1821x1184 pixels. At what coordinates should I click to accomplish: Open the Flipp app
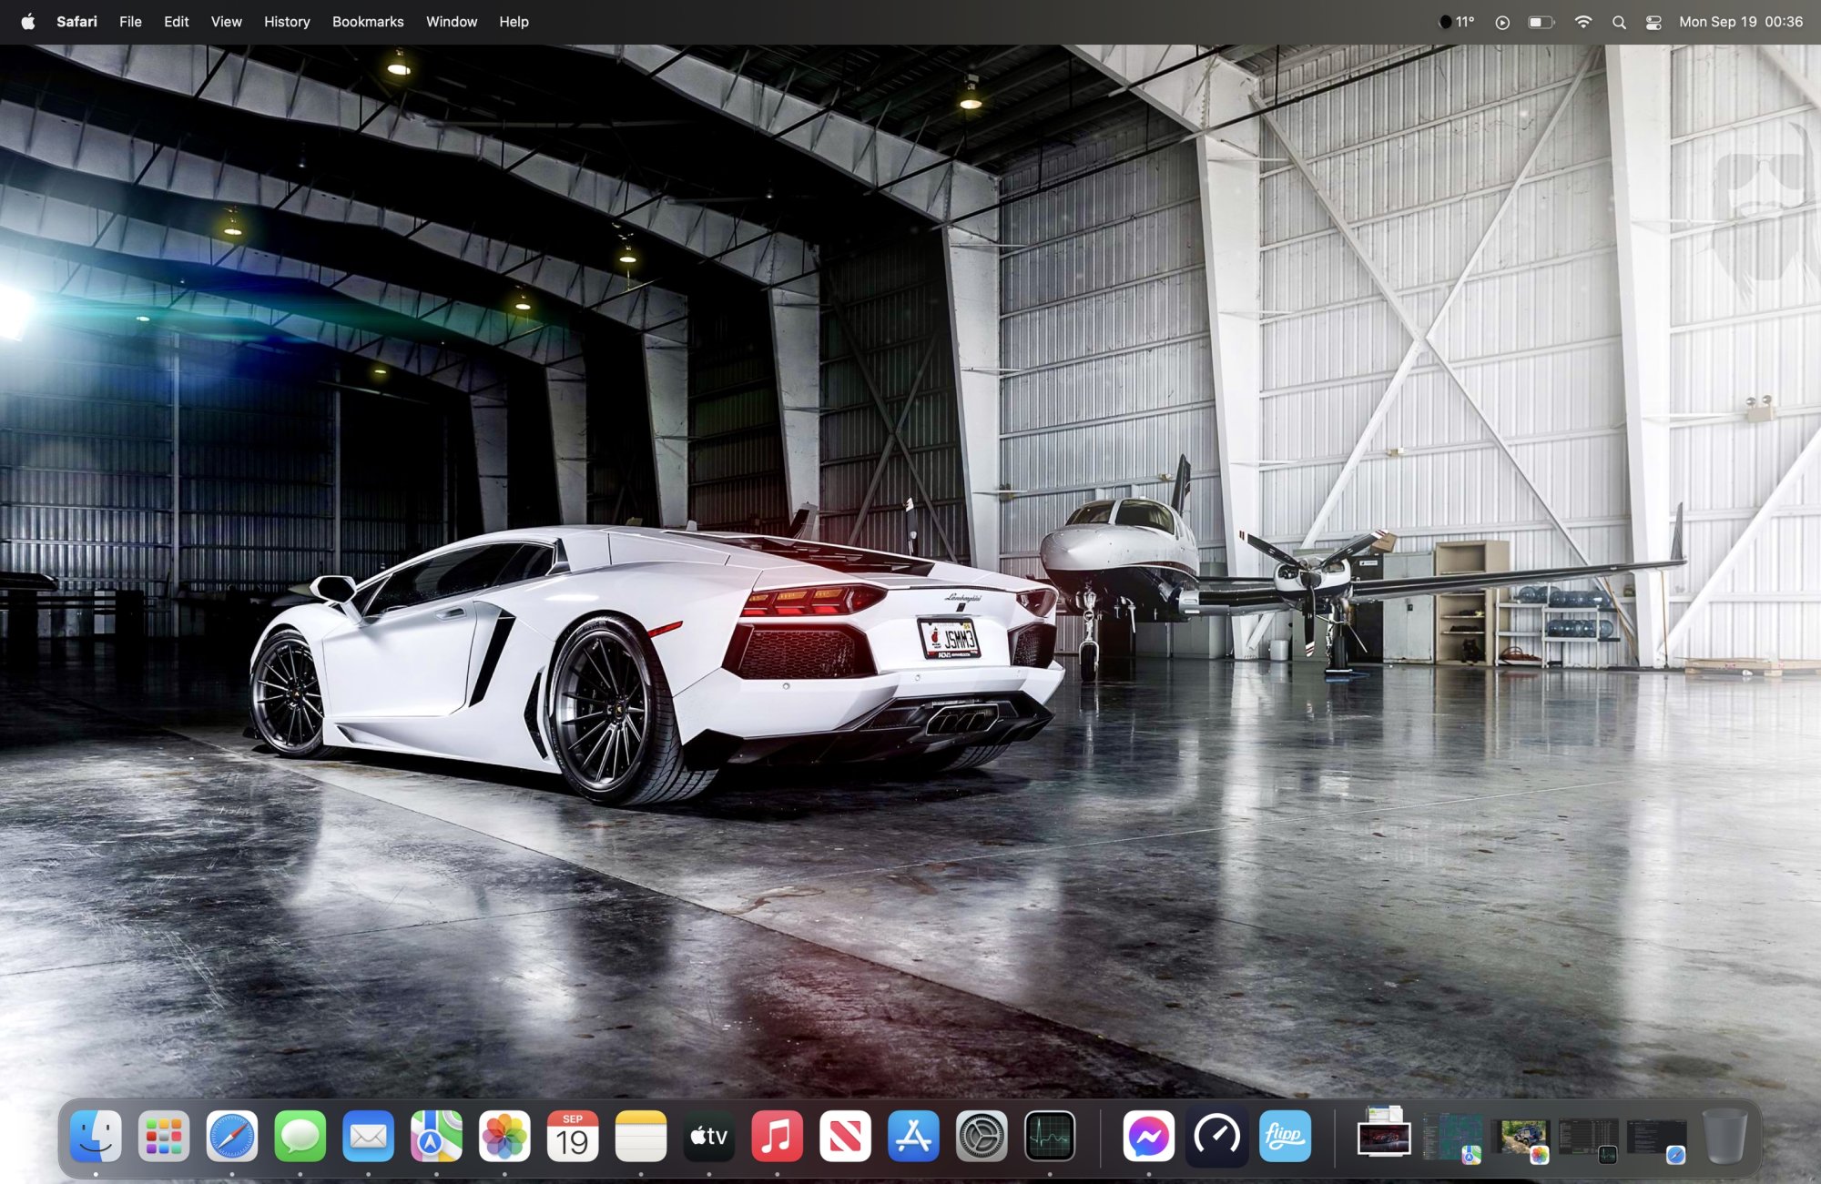point(1285,1136)
